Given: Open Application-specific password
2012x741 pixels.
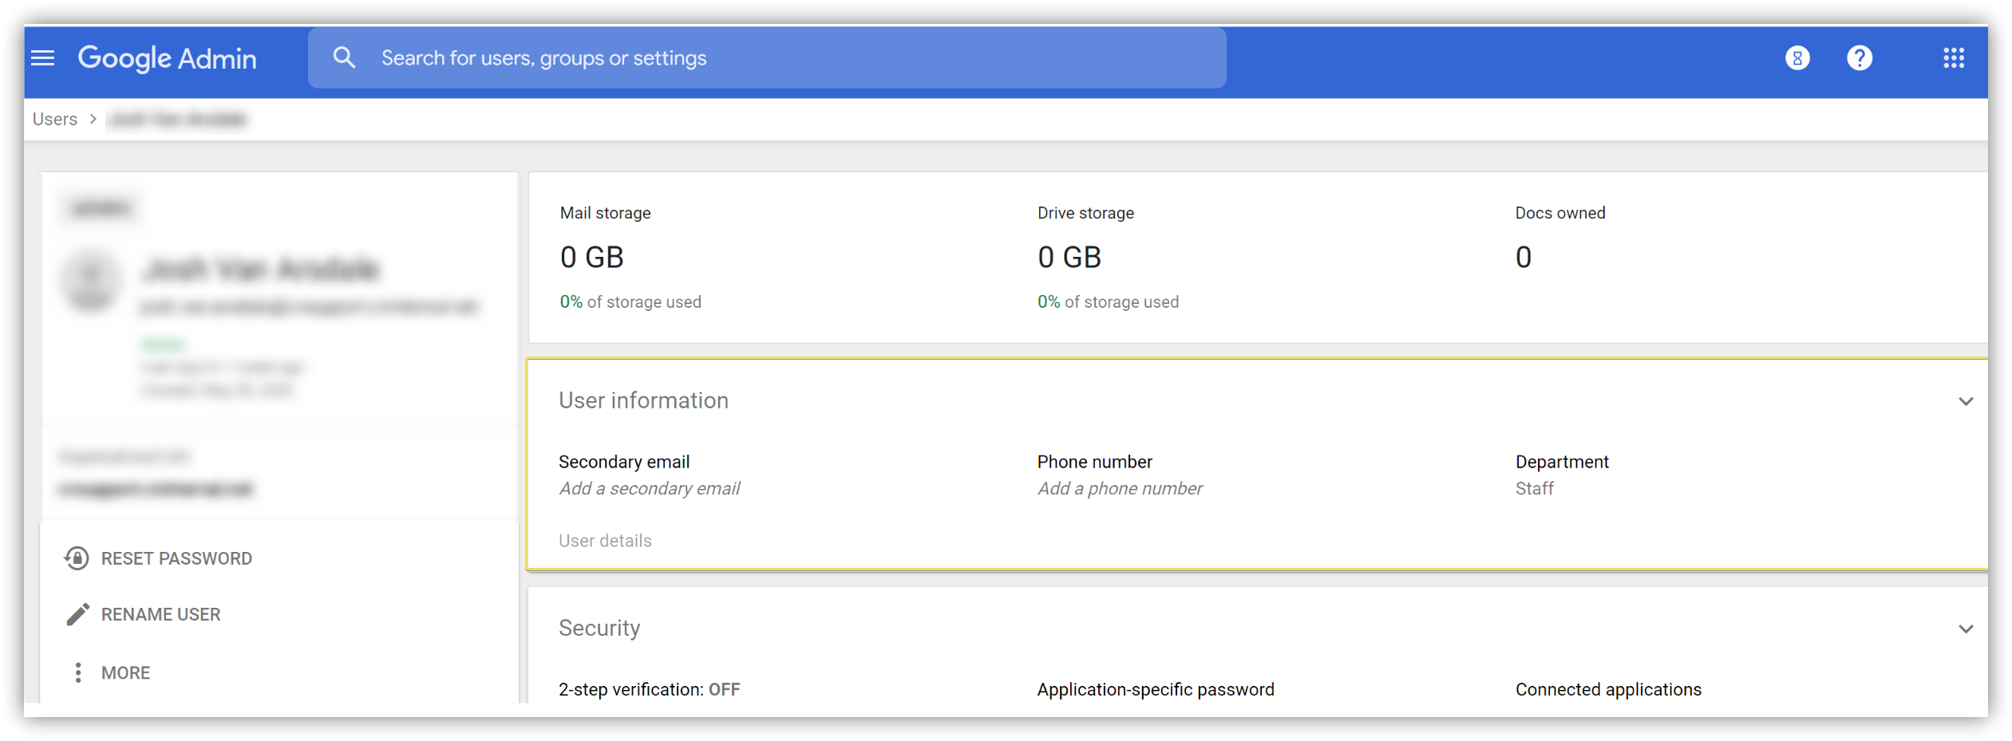Looking at the screenshot, I should (1155, 689).
